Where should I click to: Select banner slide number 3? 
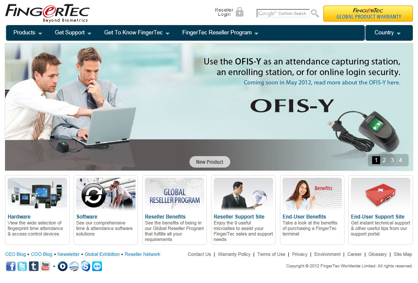pyautogui.click(x=392, y=160)
